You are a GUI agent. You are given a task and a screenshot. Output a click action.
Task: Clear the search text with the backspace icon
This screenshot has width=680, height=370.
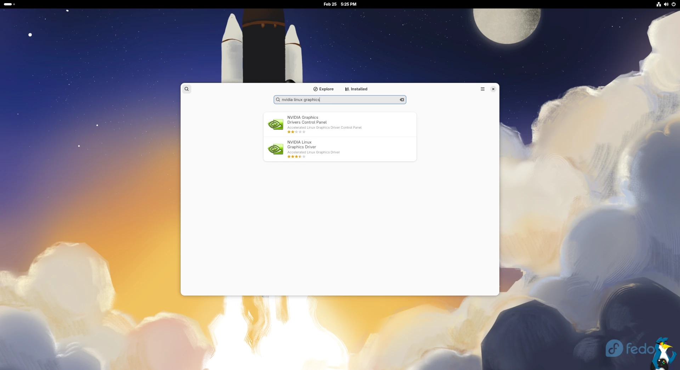click(x=402, y=100)
